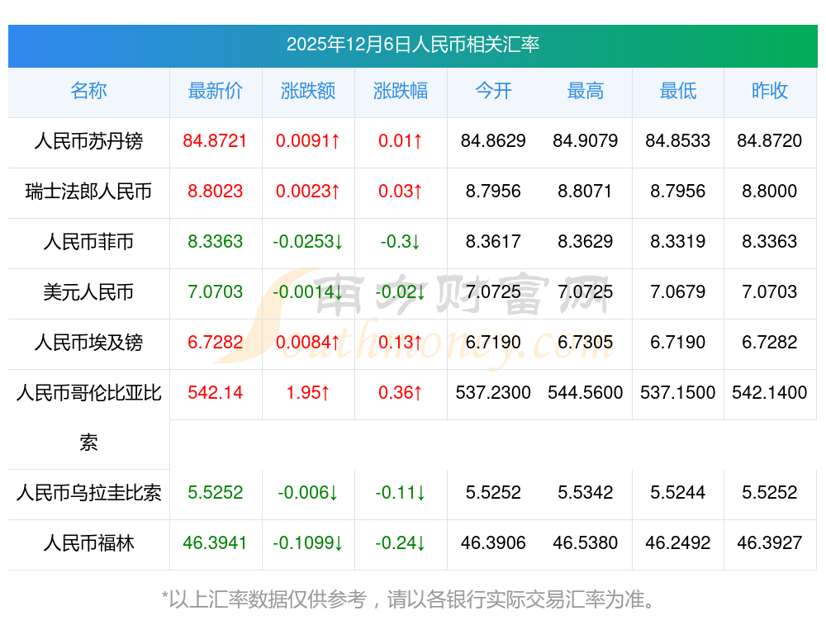
Task: Click latest price 46.3941
Action: point(215,543)
